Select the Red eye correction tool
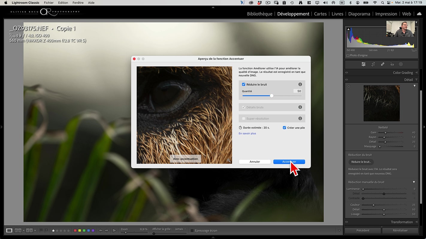The height and width of the screenshot is (239, 426). tap(392, 64)
